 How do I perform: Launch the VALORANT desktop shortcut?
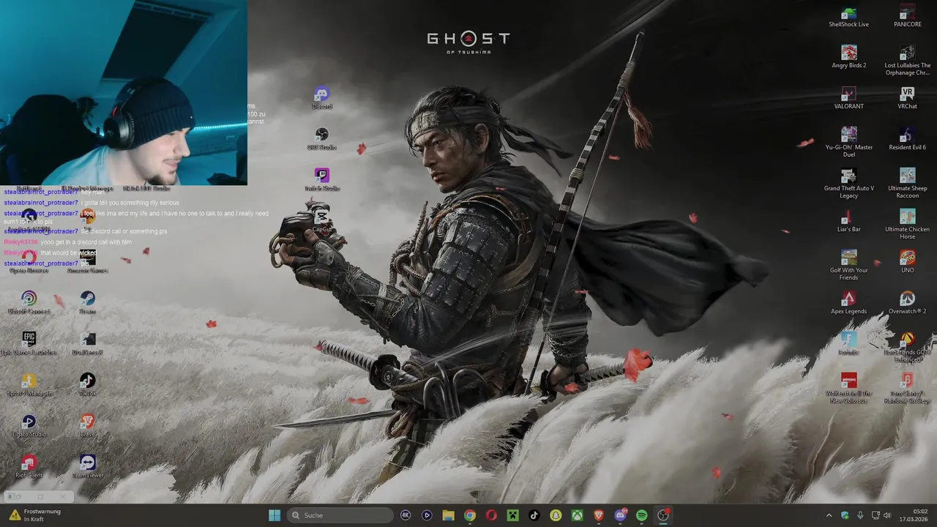(x=848, y=97)
